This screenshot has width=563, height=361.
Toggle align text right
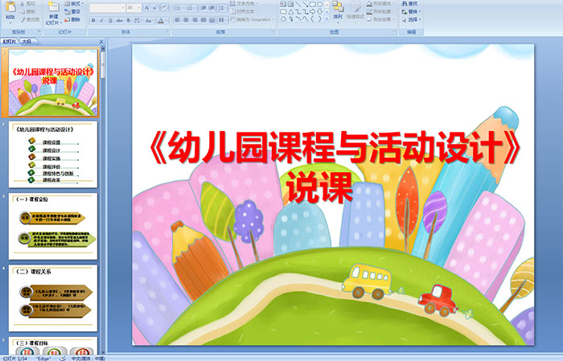click(195, 20)
